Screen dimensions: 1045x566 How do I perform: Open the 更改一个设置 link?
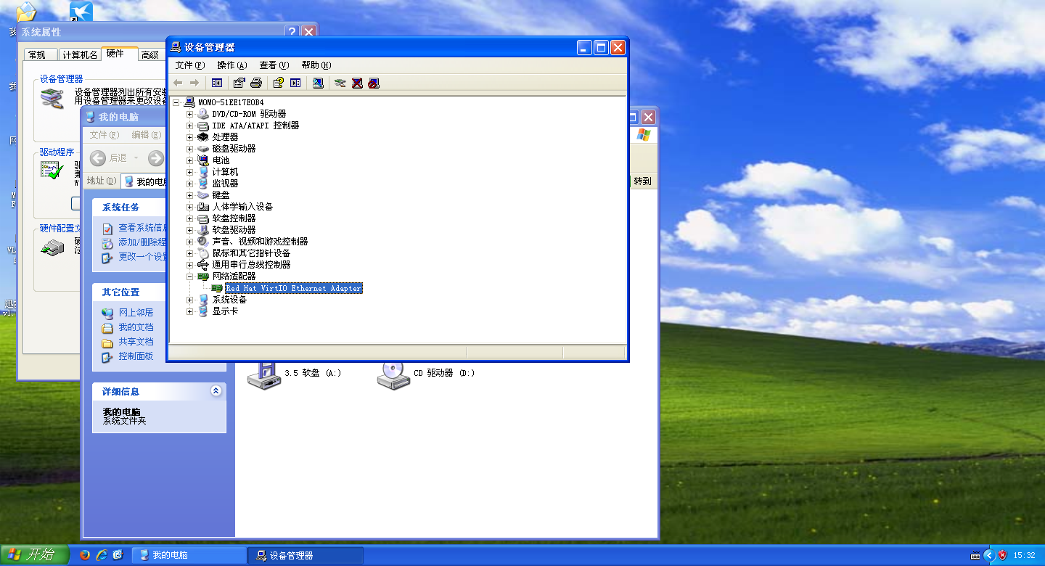[143, 257]
